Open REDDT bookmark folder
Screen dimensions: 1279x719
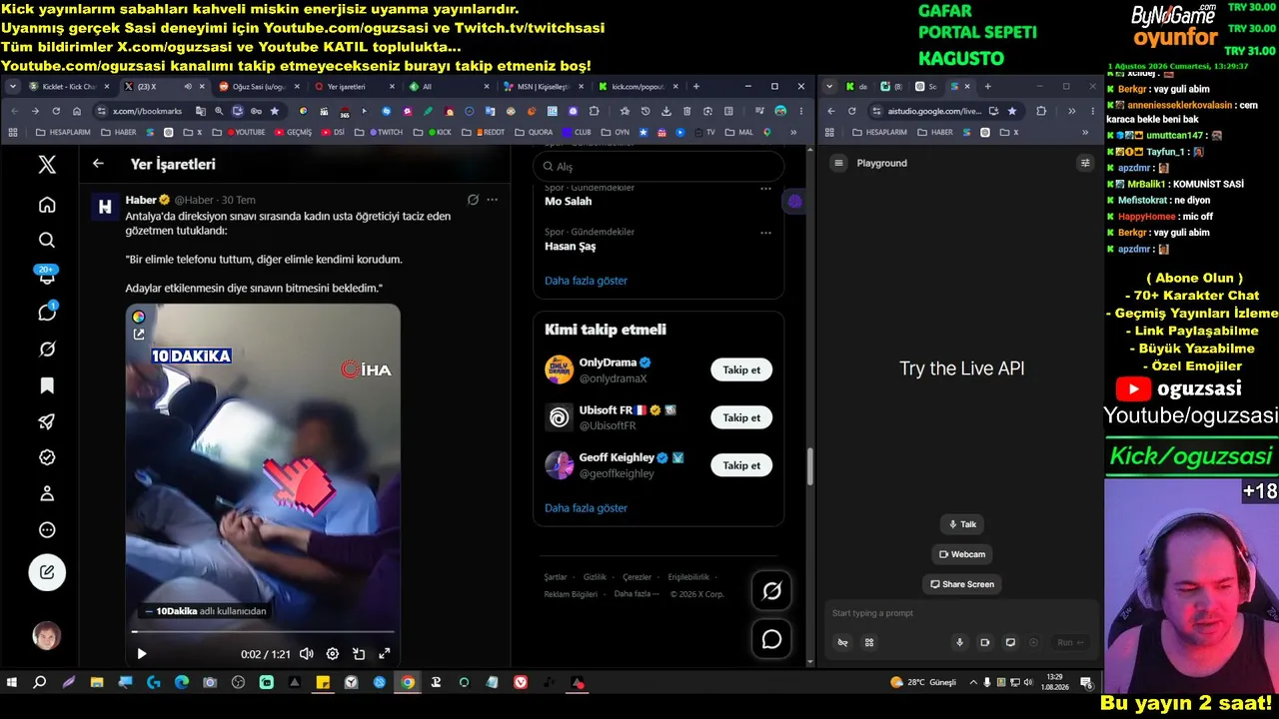point(490,132)
